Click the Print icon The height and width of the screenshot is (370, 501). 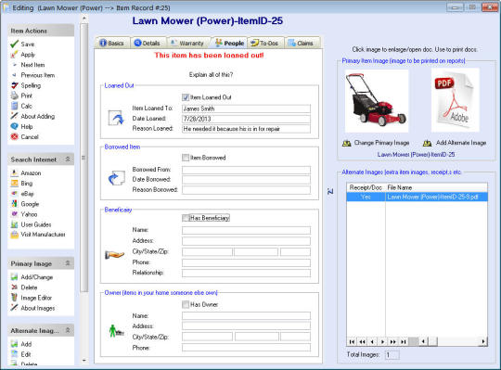pyautogui.click(x=14, y=96)
